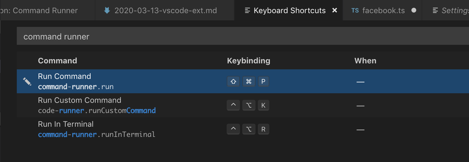The height and width of the screenshot is (162, 469).
Task: Click the When column header
Action: [x=365, y=61]
